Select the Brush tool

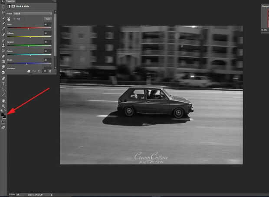[x=3, y=40]
